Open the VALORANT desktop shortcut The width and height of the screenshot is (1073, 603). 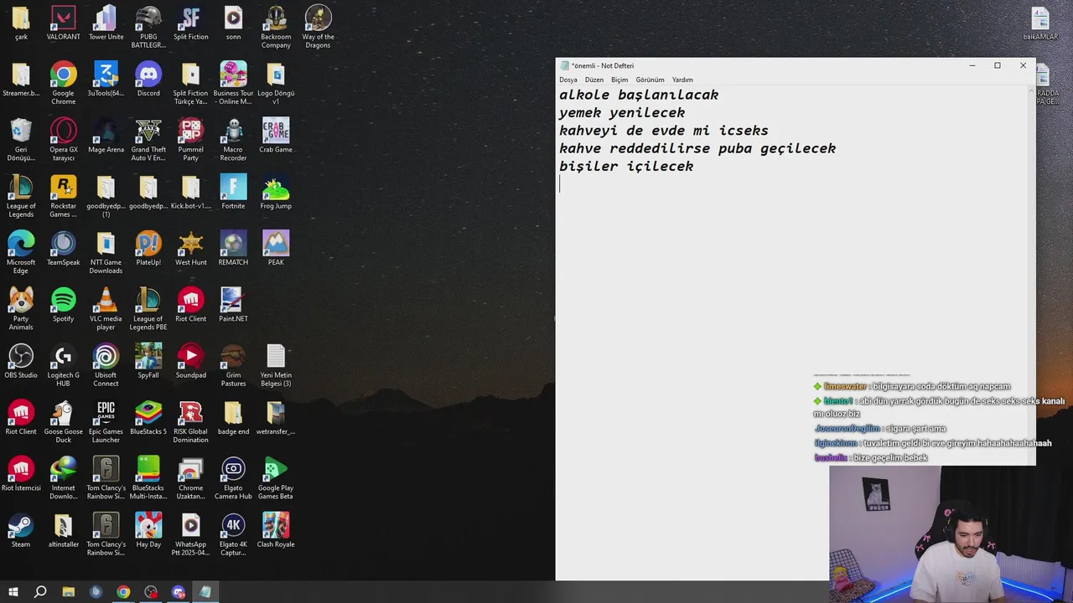point(63,23)
